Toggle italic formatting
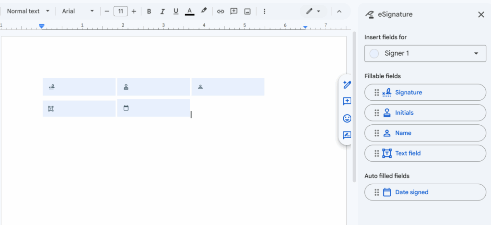Viewport: 491px width, 225px height. pyautogui.click(x=162, y=12)
